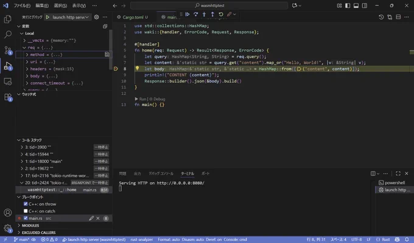Open the Edit menu

pos(42,5)
